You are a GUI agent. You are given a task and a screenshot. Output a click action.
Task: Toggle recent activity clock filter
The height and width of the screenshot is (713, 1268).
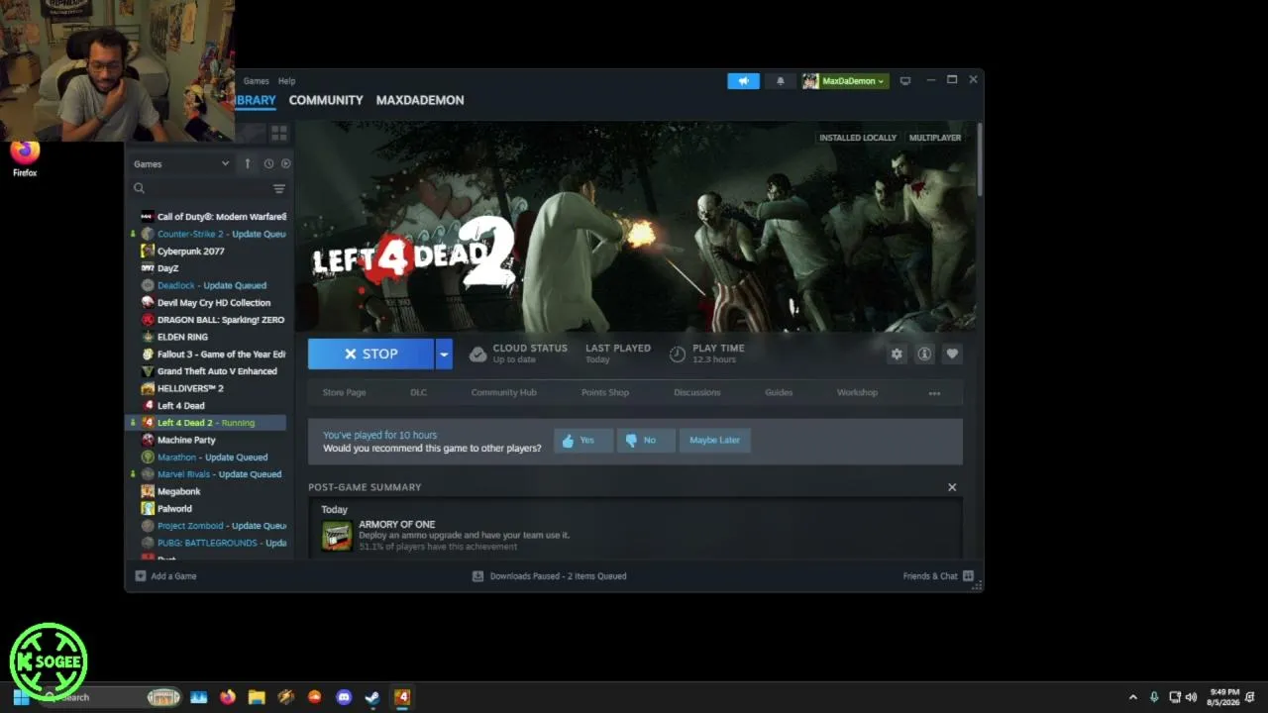point(268,163)
